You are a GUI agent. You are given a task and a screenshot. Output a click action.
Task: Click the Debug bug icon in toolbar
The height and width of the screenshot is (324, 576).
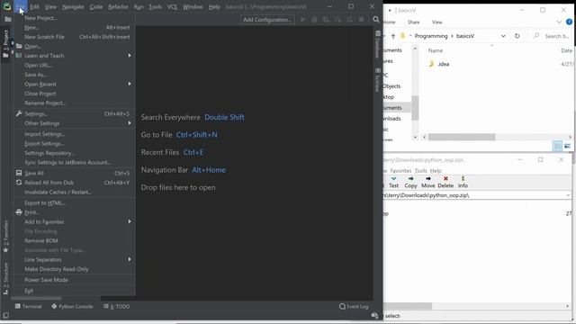pos(314,20)
